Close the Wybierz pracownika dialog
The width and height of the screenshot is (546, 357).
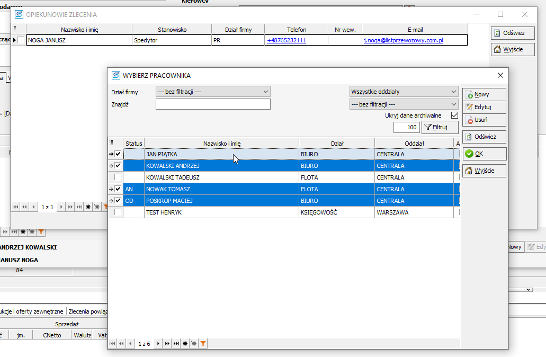[x=500, y=75]
